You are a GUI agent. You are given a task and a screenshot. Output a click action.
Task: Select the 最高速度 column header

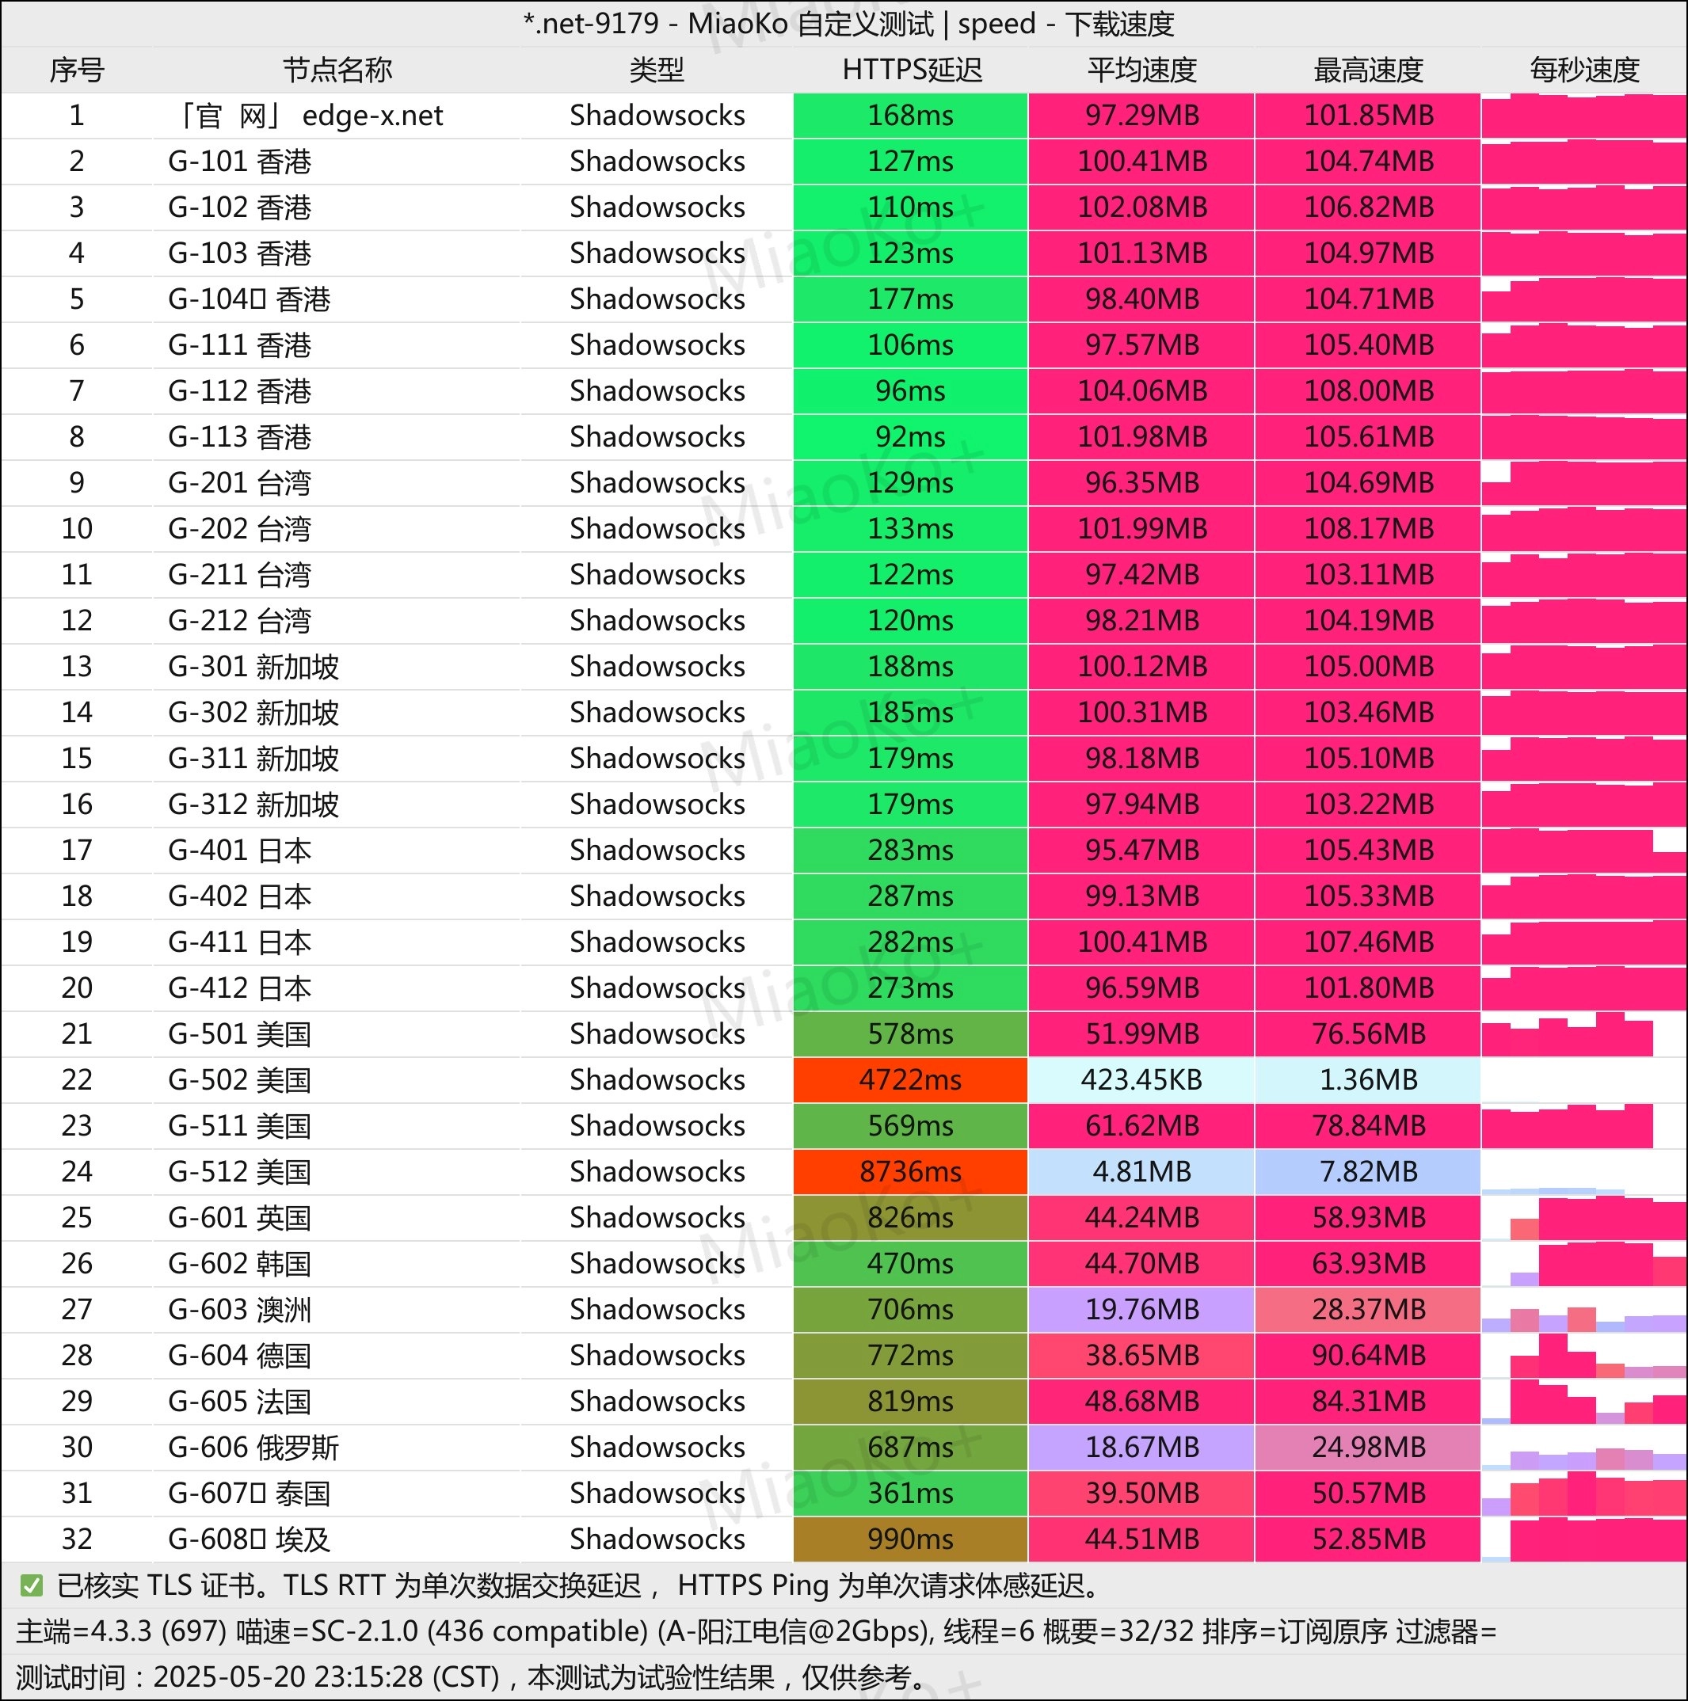[1368, 70]
